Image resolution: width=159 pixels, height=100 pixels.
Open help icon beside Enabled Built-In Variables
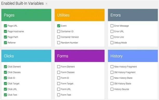(x=46, y=4)
